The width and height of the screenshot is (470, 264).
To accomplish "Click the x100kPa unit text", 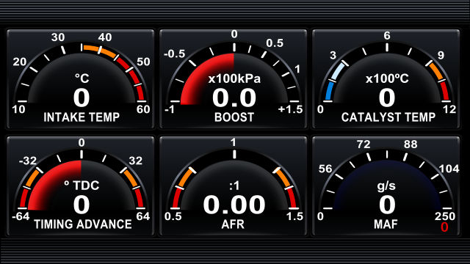I will tap(234, 78).
